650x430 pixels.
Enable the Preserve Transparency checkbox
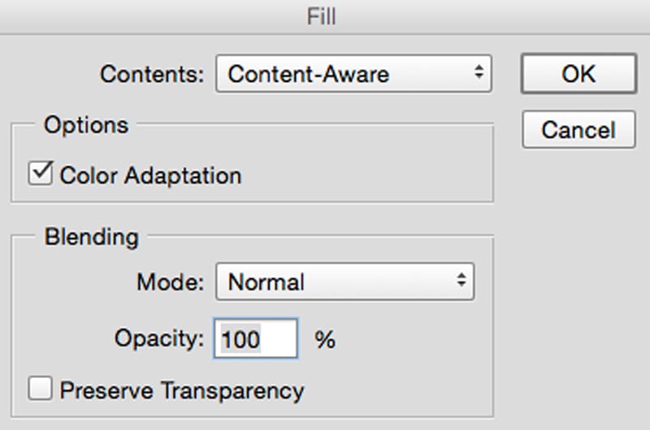pos(40,388)
